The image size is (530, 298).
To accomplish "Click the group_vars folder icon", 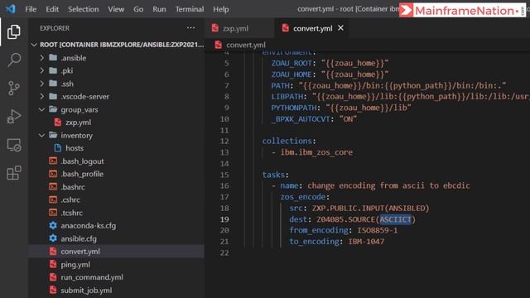I will pyautogui.click(x=53, y=109).
